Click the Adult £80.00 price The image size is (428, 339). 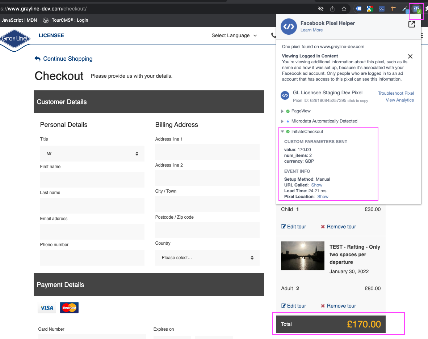pyautogui.click(x=373, y=289)
